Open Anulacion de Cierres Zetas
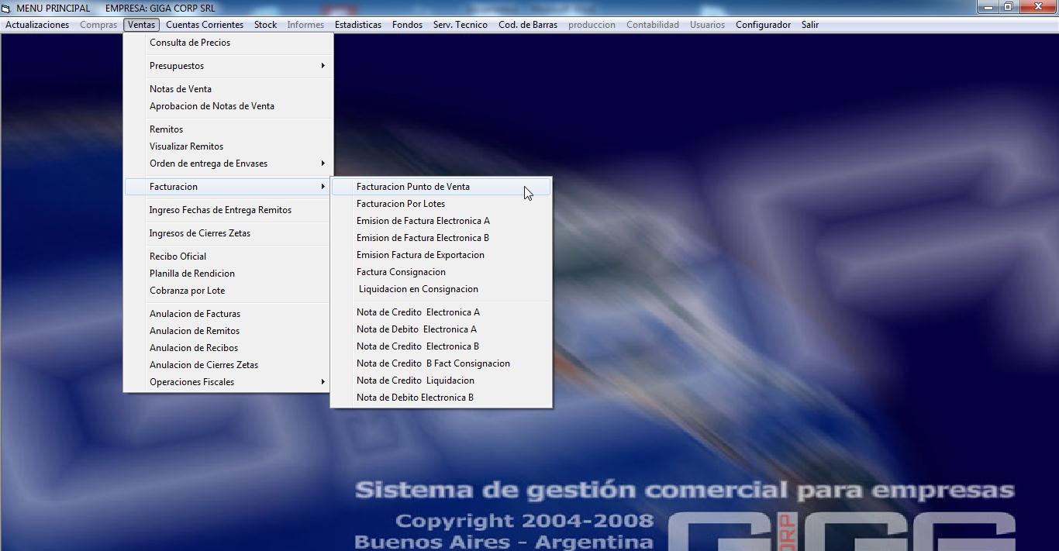Viewport: 1059px width, 551px height. click(x=229, y=365)
